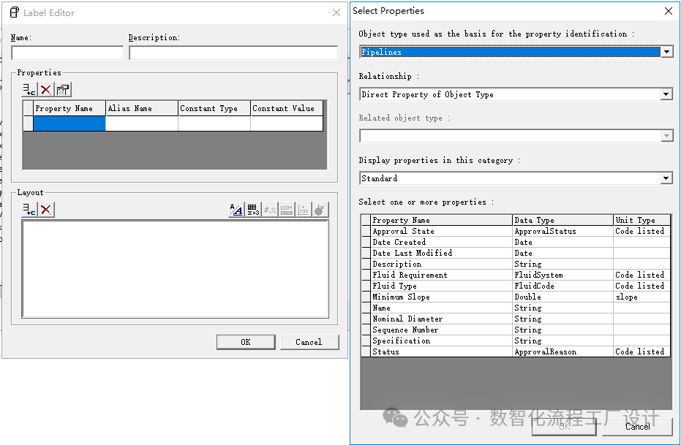Select the 'Description' property row
Image resolution: width=681 pixels, height=445 pixels.
(x=516, y=264)
